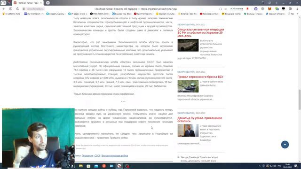Click the page vertical scrollbar thumb
Viewport: 301px width, 169px height.
point(300,100)
